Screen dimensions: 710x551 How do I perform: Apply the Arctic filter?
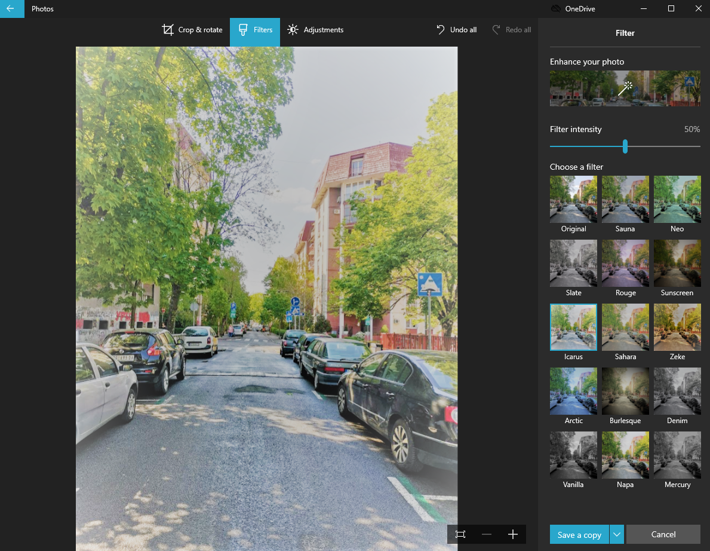pos(573,391)
